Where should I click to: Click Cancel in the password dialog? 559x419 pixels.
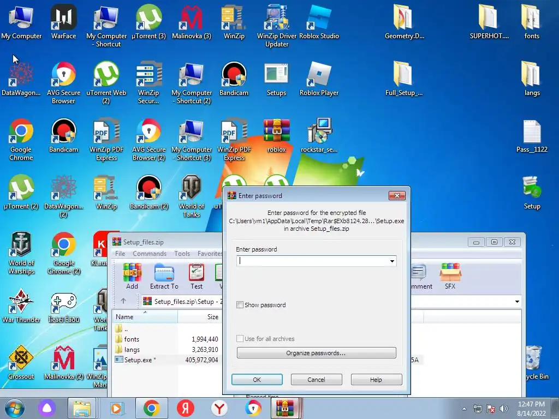(x=316, y=380)
